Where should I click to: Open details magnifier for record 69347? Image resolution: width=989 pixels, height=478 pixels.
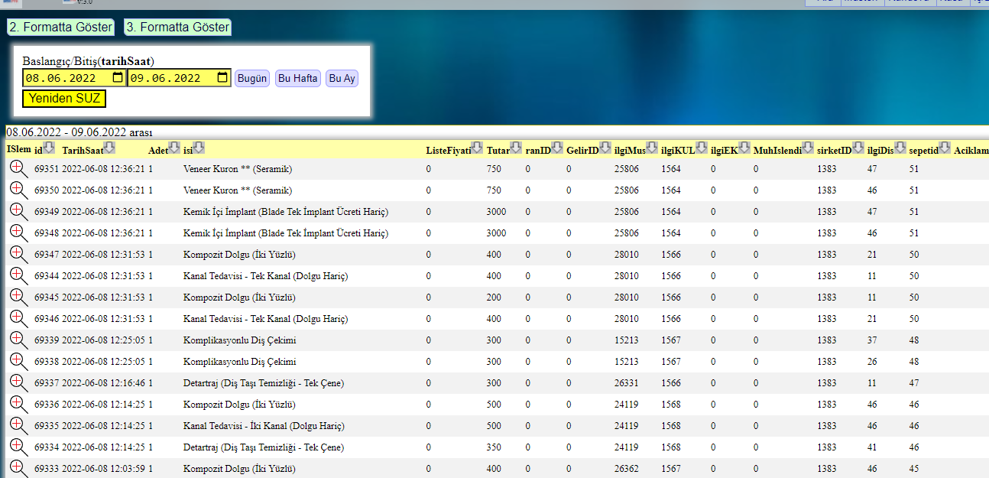[18, 253]
